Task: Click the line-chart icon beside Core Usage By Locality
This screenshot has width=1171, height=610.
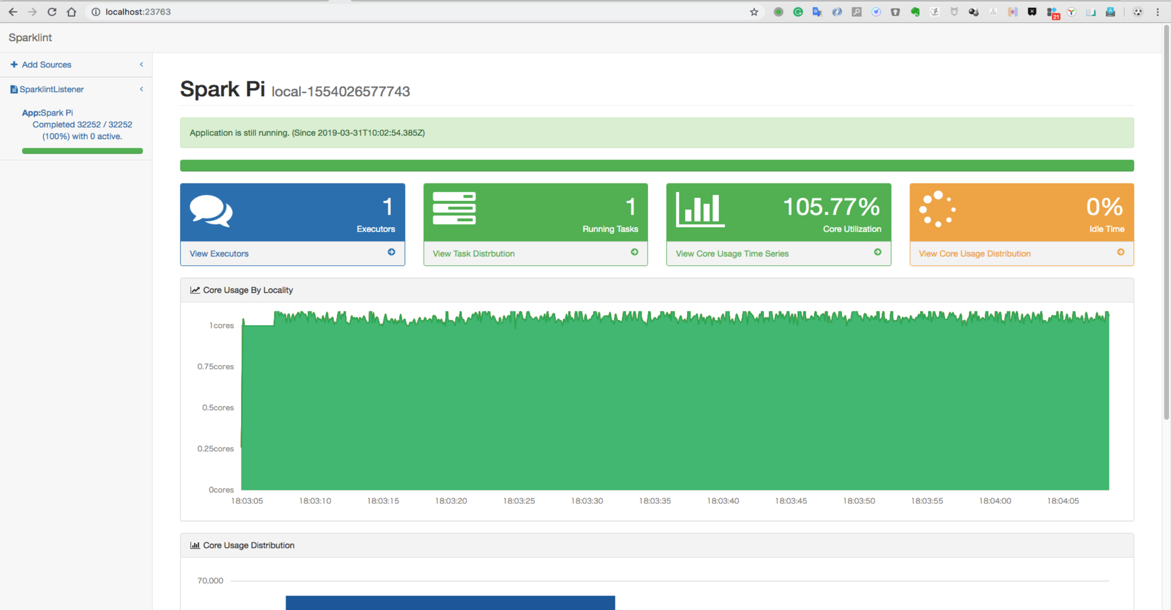Action: click(195, 290)
